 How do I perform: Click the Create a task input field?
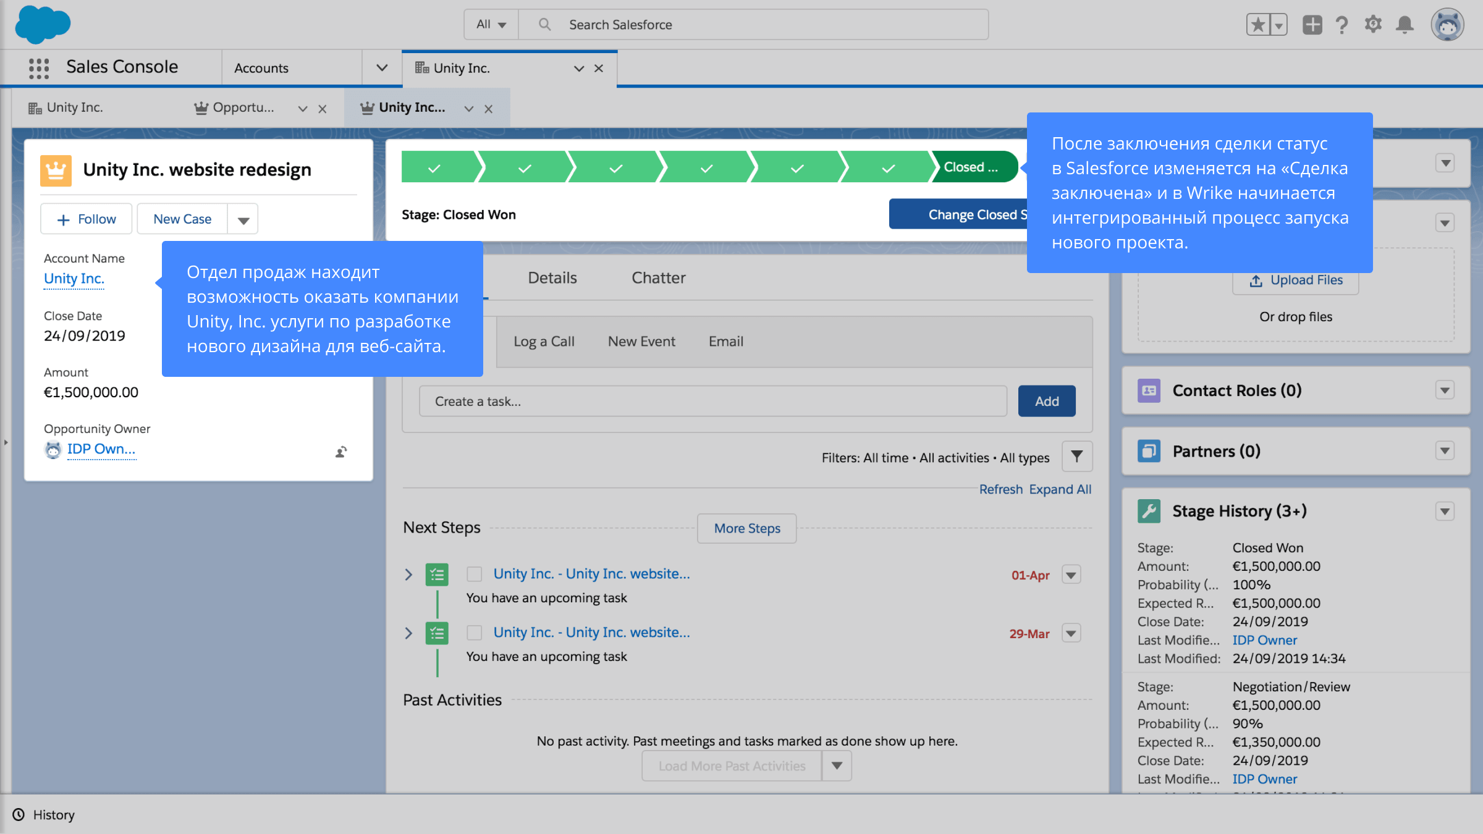(x=713, y=402)
